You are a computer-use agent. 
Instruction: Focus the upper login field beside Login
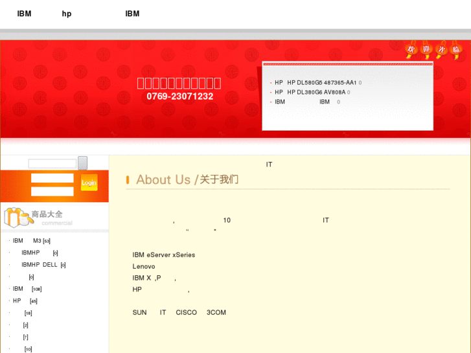[52, 178]
